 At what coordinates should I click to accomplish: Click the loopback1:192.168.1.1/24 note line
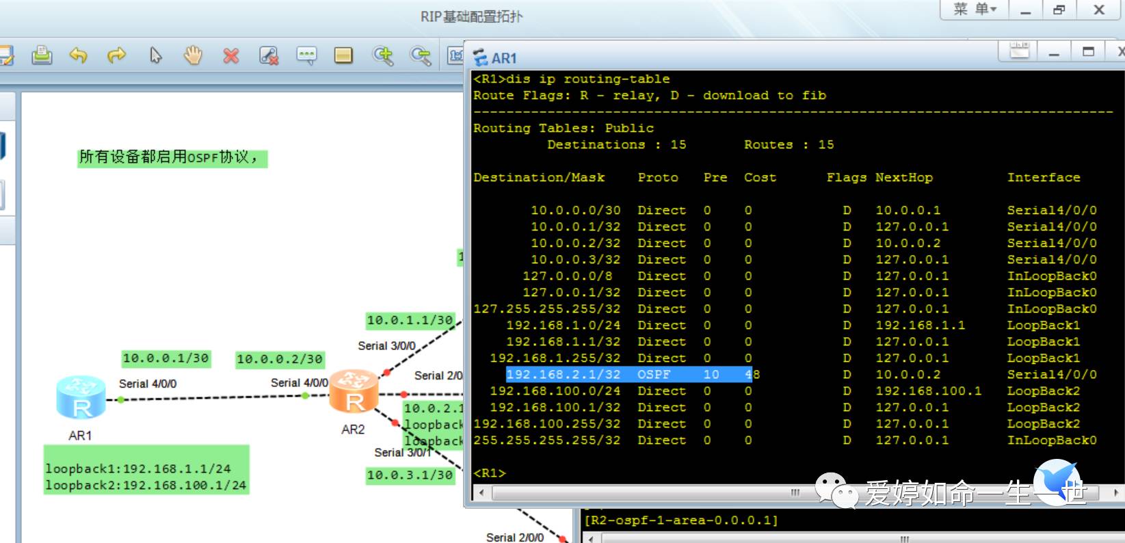click(x=138, y=469)
